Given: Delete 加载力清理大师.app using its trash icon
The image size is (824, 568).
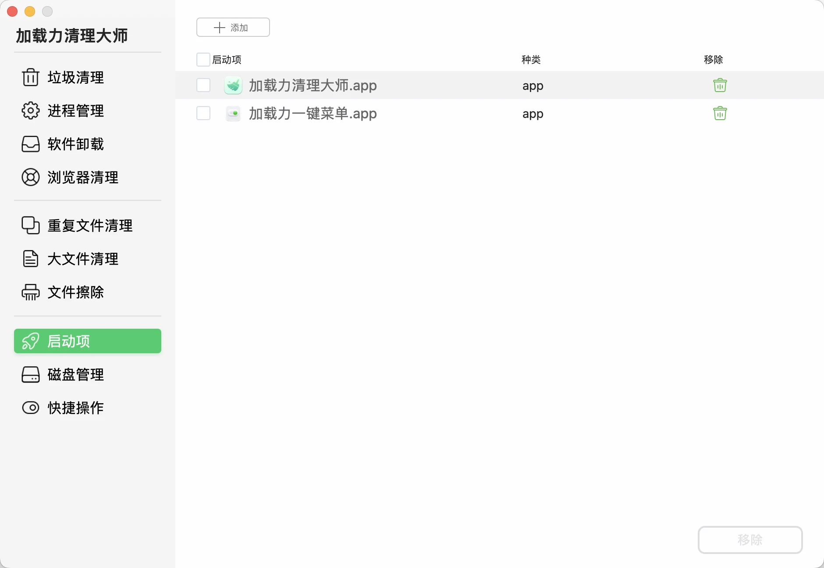Looking at the screenshot, I should pos(720,85).
